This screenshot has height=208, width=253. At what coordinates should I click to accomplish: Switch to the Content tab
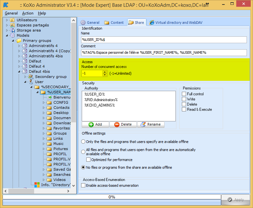(114, 23)
